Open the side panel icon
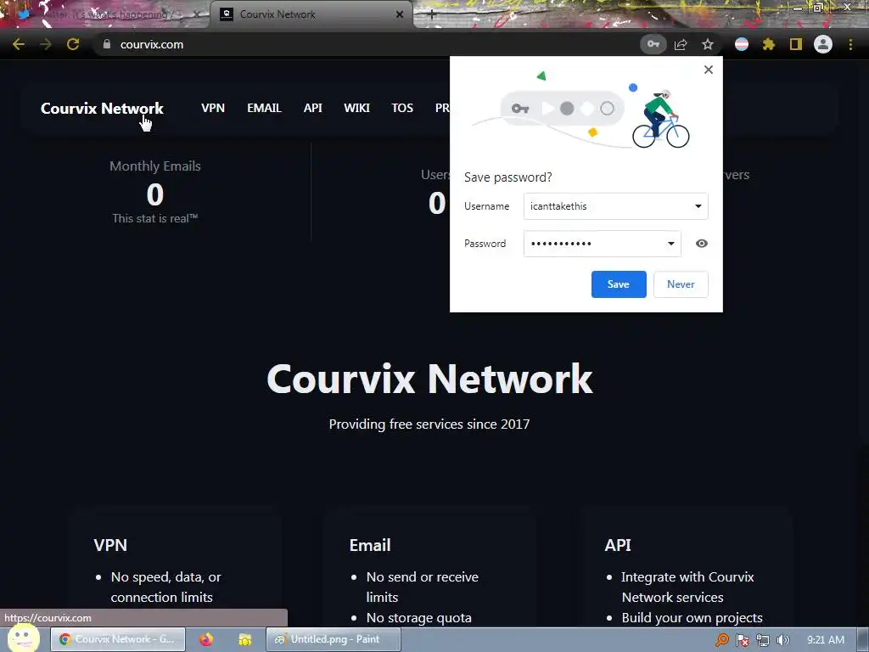 tap(796, 44)
